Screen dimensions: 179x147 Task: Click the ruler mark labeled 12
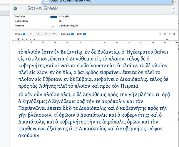point(92,43)
